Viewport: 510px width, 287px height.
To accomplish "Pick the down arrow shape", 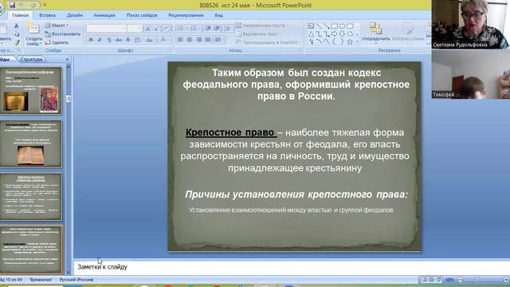I will 342,33.
